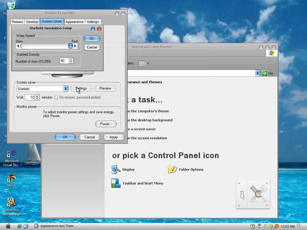Launch Internet Explorer from quick launch

click(x=19, y=226)
